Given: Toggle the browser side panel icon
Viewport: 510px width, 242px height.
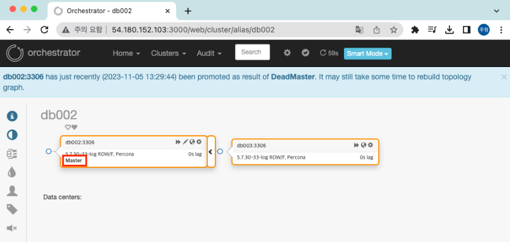Looking at the screenshot, I should (x=467, y=30).
